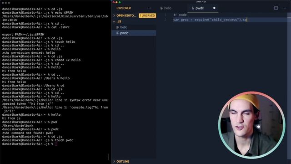Screen dimensions: 291x164
Task: Click the 1 UNSAVED badge
Action: click(x=147, y=15)
